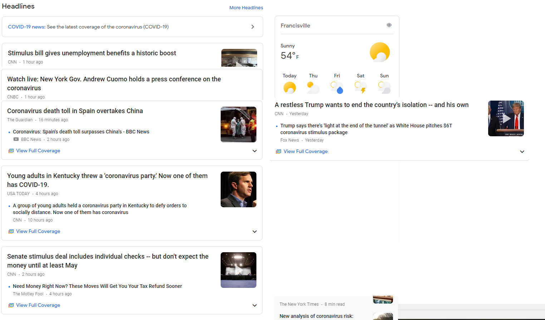Click the USA TODAY source label
The width and height of the screenshot is (545, 320).
coord(18,194)
